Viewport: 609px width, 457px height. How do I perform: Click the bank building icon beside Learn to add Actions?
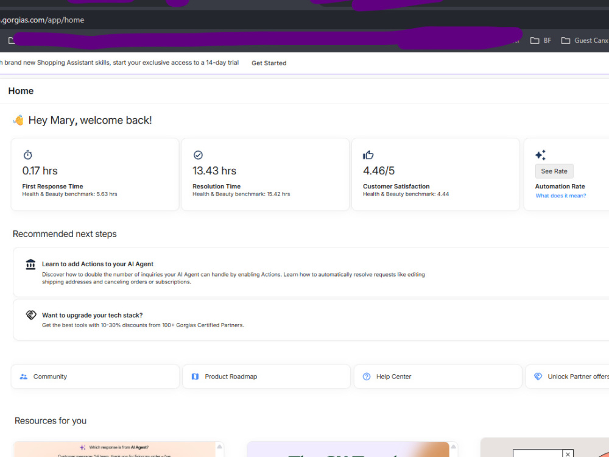tap(30, 264)
